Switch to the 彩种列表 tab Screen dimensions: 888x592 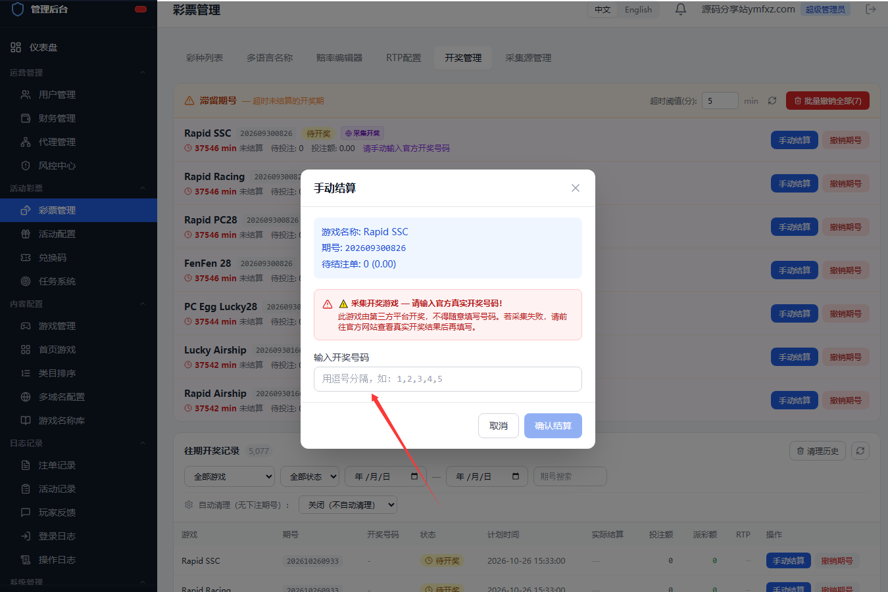205,58
